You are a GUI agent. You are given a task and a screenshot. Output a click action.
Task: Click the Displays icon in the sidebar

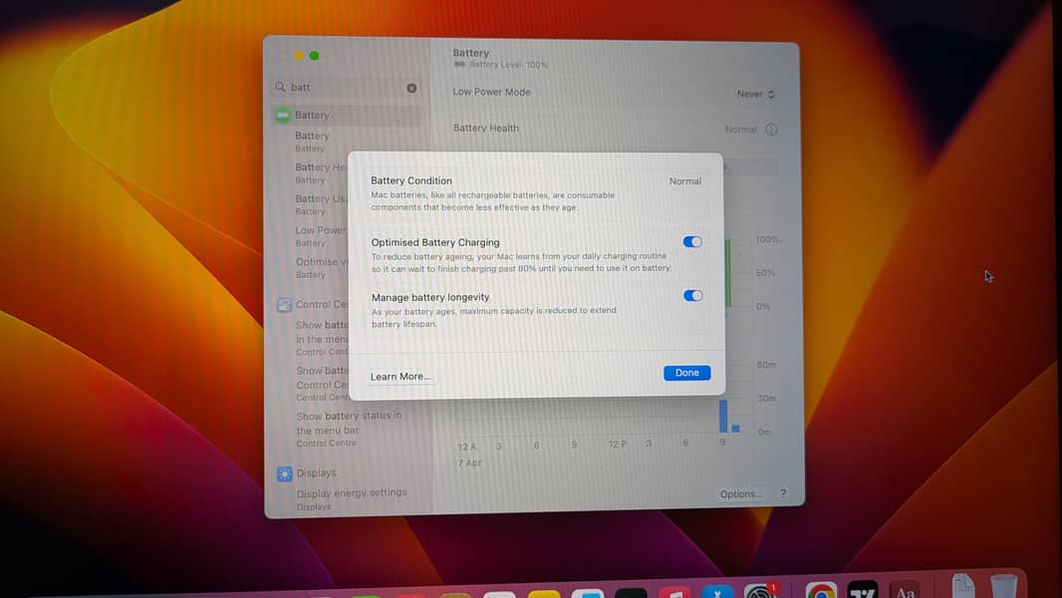284,472
